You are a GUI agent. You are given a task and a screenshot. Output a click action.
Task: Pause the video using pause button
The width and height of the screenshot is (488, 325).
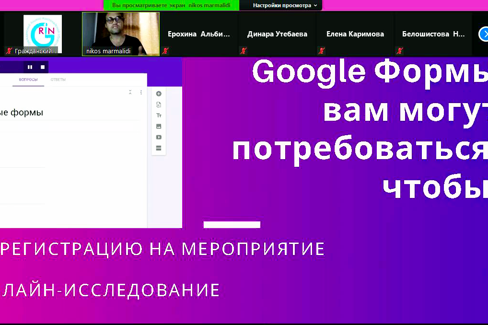coord(30,67)
